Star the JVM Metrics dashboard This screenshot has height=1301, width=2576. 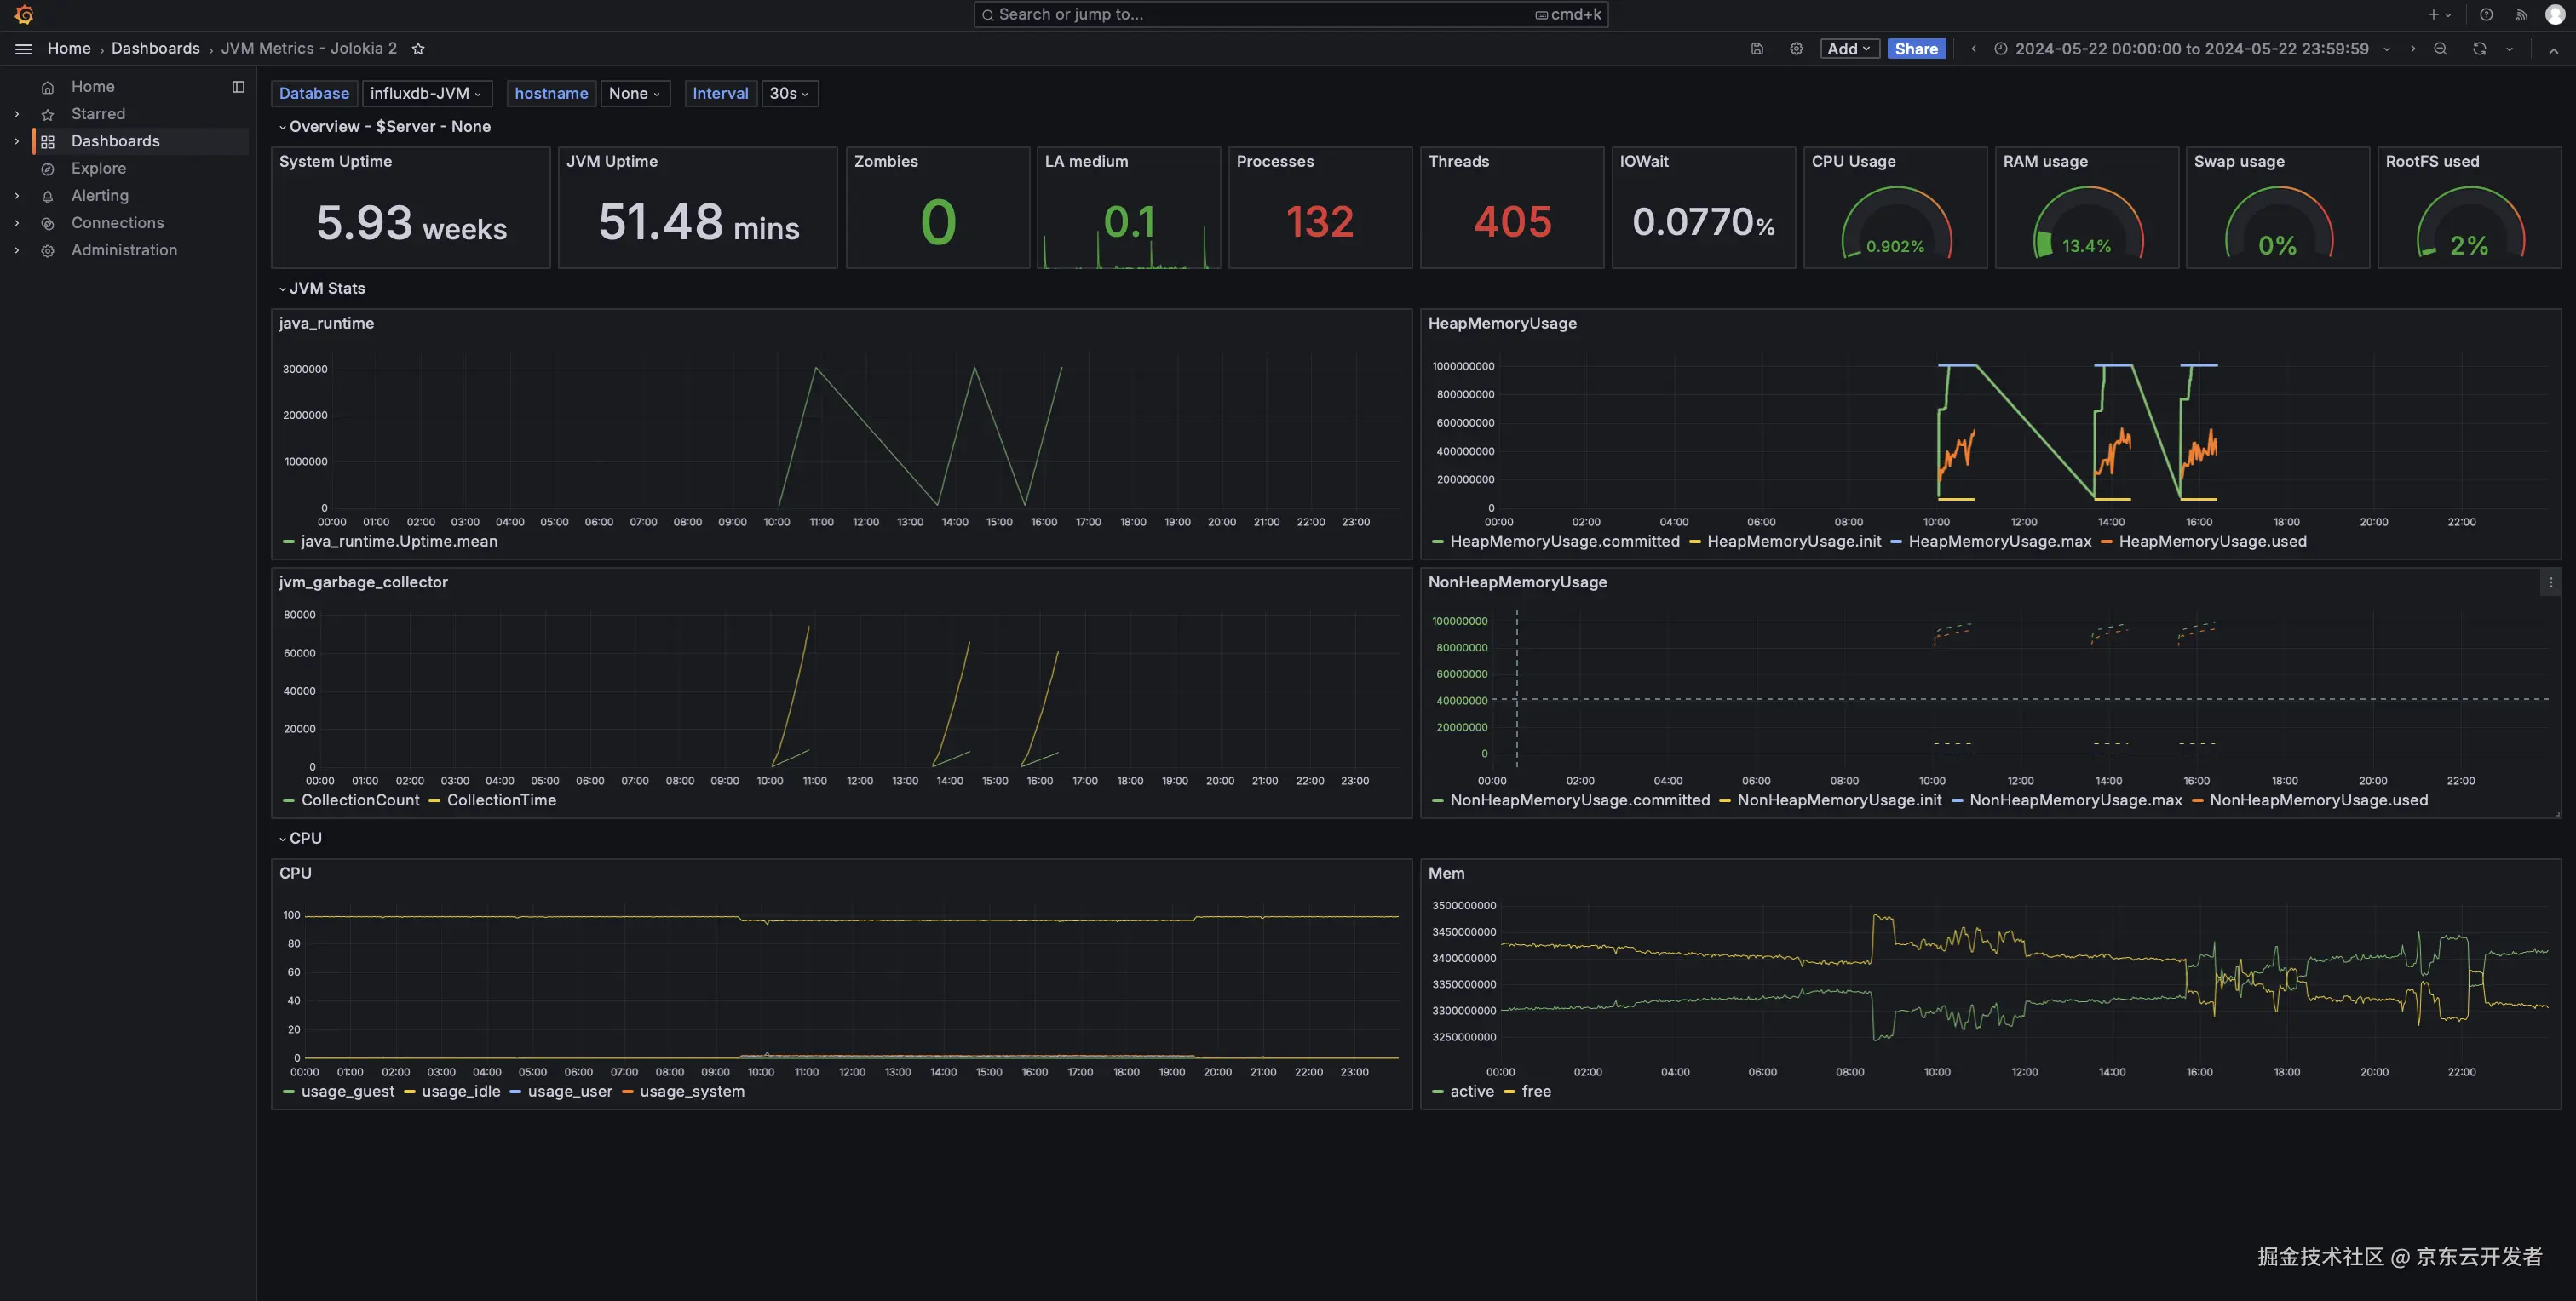click(x=418, y=49)
